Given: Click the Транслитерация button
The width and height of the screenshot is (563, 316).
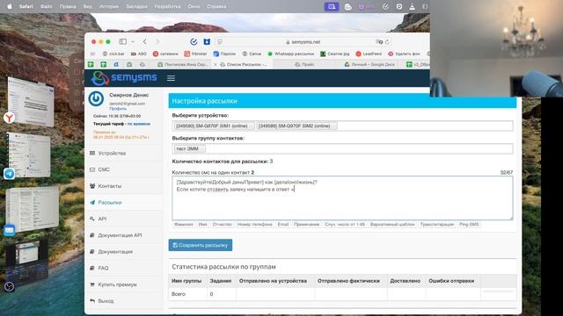Looking at the screenshot, I should click(437, 225).
